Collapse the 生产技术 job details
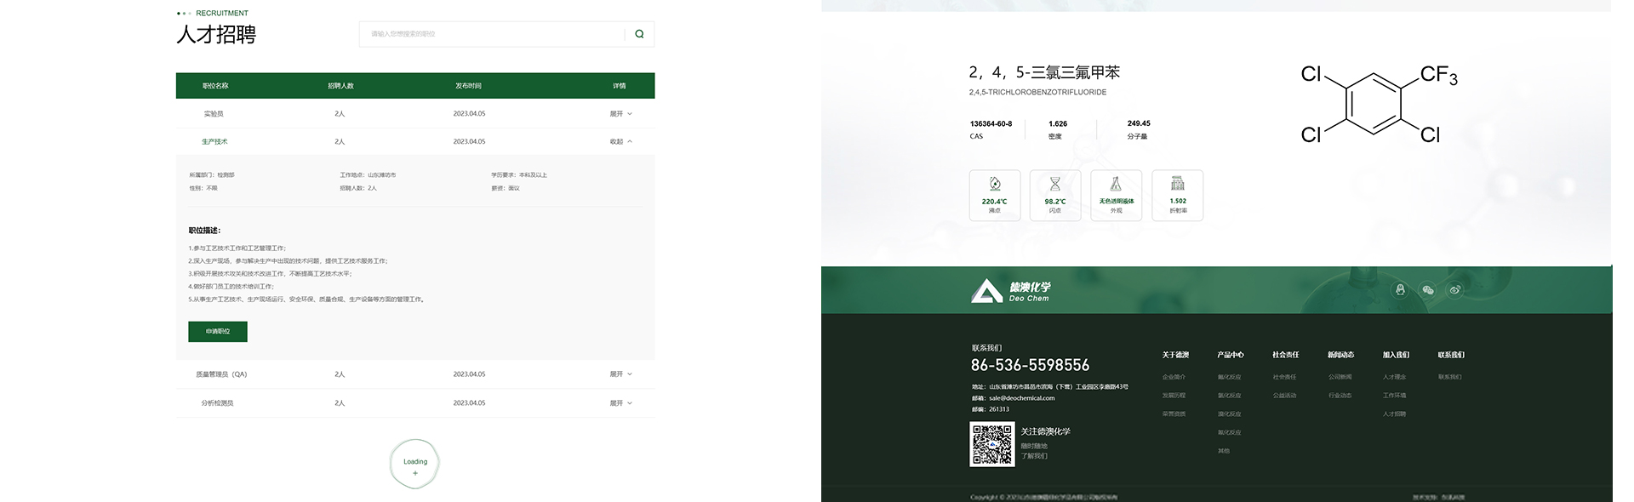 pos(620,142)
